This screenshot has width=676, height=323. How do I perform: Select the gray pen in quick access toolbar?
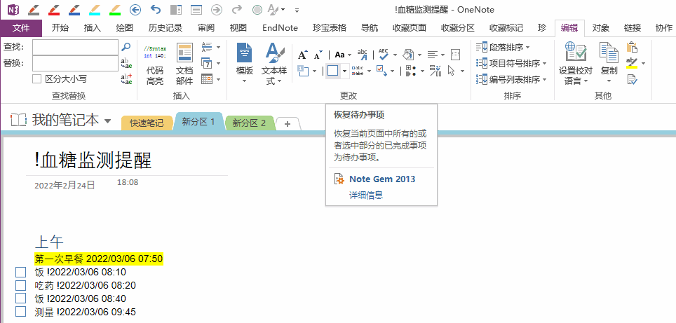[34, 9]
